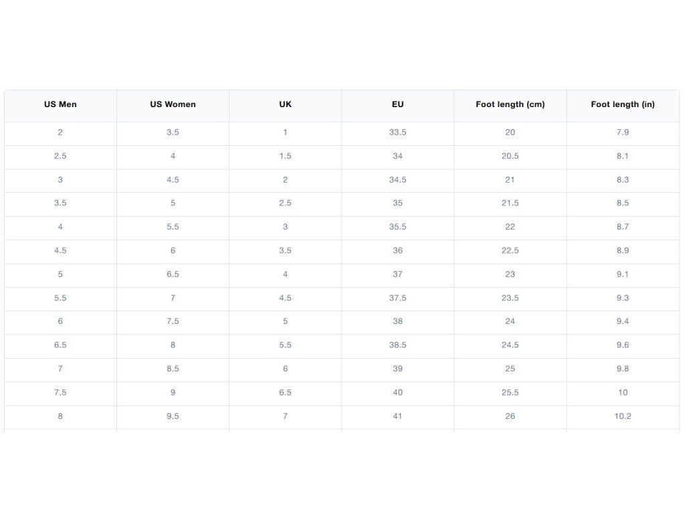
Task: Click the US Men column header
Action: 60,105
